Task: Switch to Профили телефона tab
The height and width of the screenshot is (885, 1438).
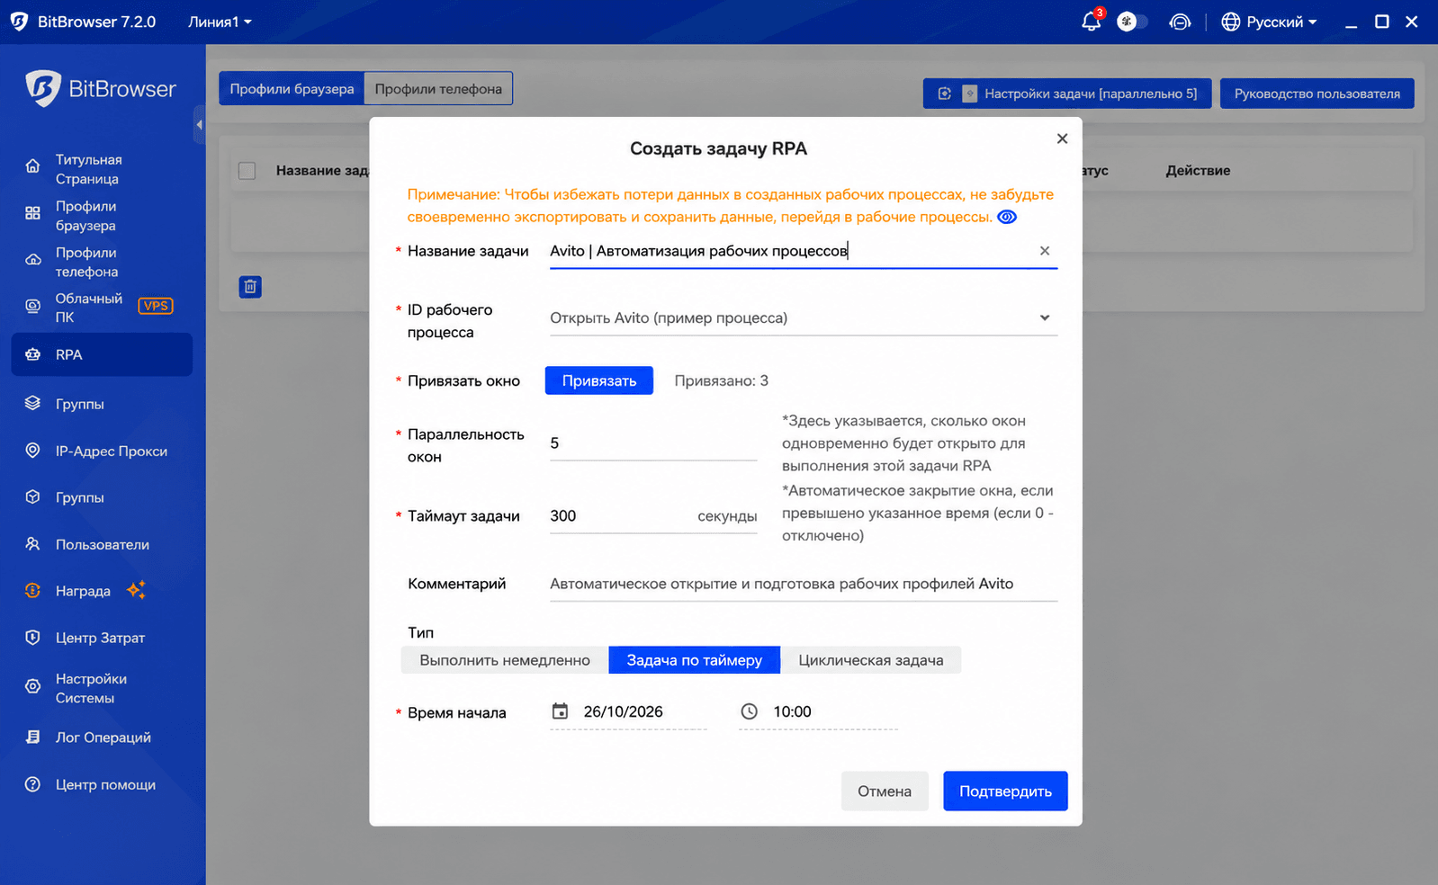Action: (438, 88)
